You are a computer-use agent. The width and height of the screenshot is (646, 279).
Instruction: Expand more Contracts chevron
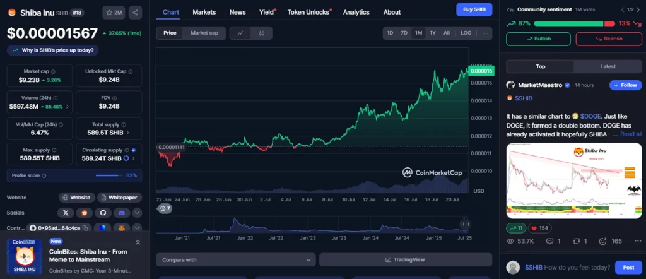point(137,228)
